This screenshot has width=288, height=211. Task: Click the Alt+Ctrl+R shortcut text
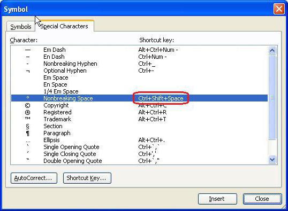(x=153, y=112)
